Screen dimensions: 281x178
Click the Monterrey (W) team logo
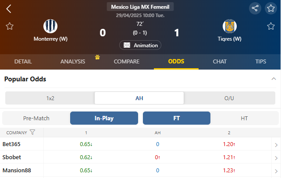coord(51,26)
